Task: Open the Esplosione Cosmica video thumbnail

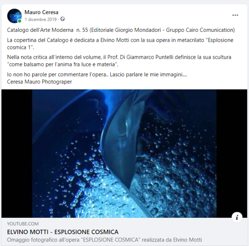Action: point(124,153)
